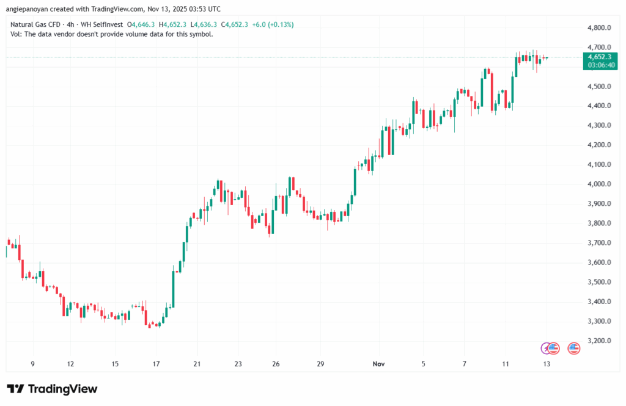626x406 pixels.
Task: Click the 17 date on time axis
Action: click(x=156, y=364)
